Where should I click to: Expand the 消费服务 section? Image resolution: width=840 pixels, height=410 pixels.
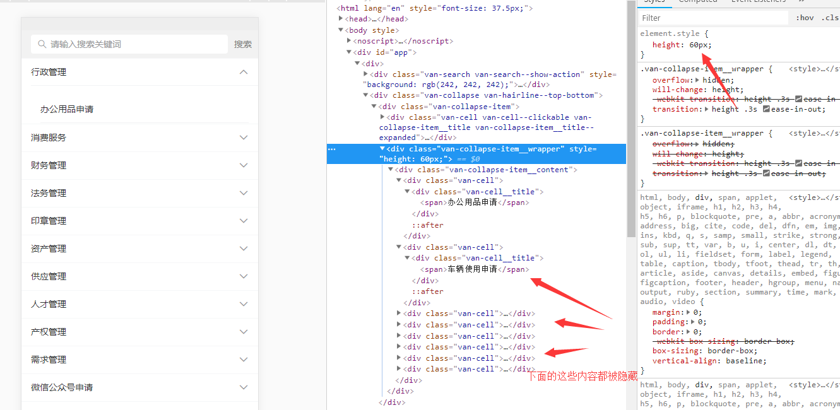139,138
